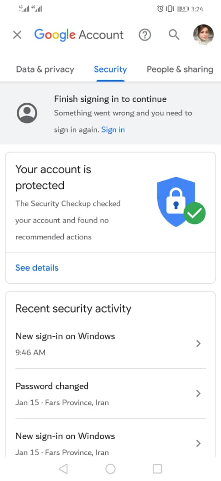Expand chevron for Jan 15 Windows sign-in
Viewport: 221px width, 481px height.
coord(198,443)
